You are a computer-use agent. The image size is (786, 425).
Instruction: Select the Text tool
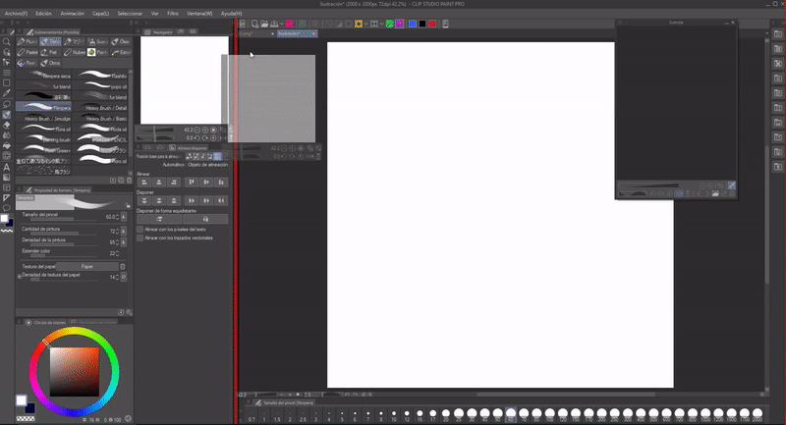coord(7,167)
